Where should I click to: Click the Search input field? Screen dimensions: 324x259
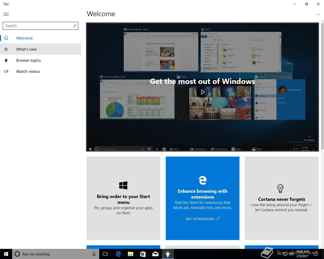click(40, 26)
